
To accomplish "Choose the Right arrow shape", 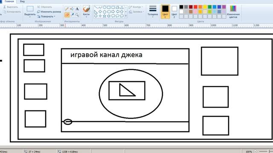I will pyautogui.click(x=113, y=11).
